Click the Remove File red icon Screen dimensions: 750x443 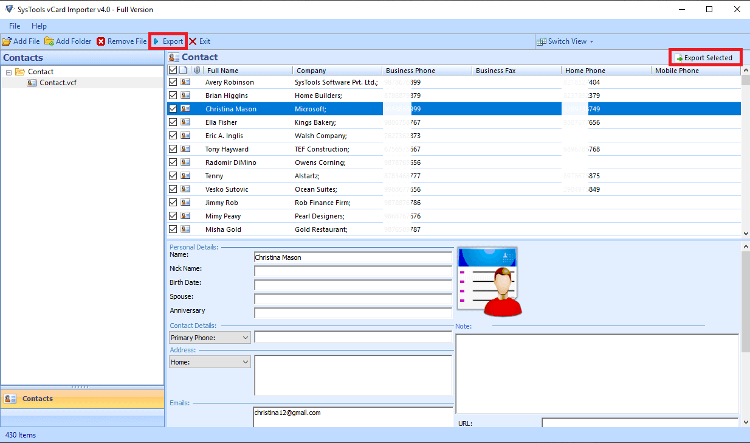pos(101,41)
